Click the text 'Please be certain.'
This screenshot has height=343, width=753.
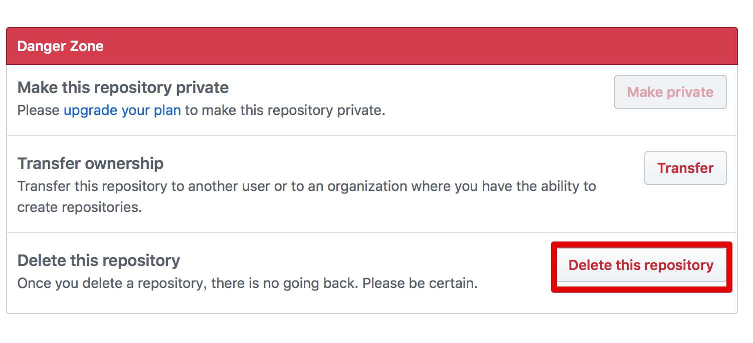click(420, 283)
